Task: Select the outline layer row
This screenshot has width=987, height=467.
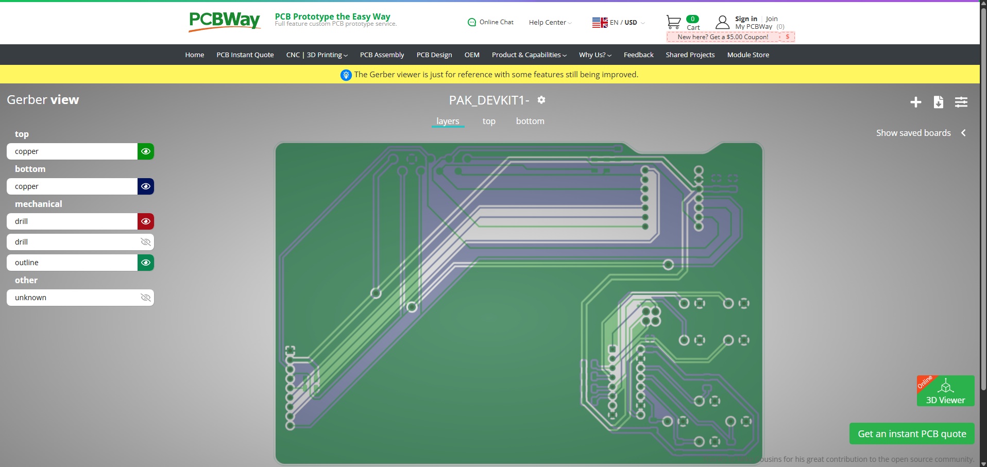Action: 72,263
